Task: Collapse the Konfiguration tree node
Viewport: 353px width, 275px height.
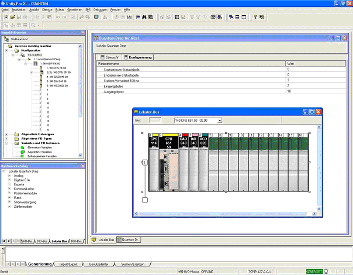Action: coord(6,50)
